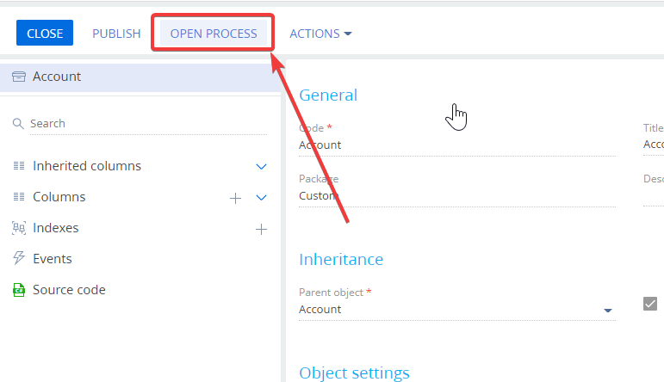
Task: Click the Close button
Action: coord(45,33)
